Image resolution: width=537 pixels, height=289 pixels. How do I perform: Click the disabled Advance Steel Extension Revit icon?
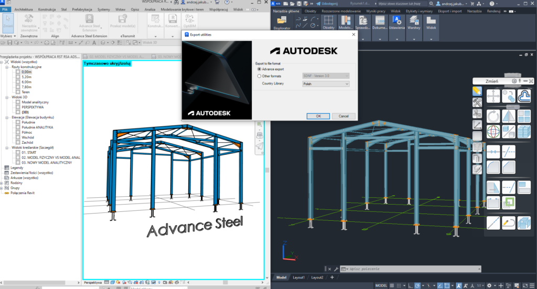(89, 23)
